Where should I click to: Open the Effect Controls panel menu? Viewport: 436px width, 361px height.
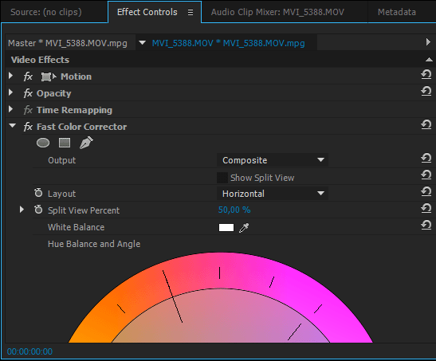(x=191, y=12)
